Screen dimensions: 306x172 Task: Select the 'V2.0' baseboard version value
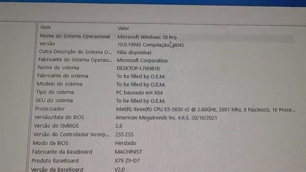tap(120, 169)
